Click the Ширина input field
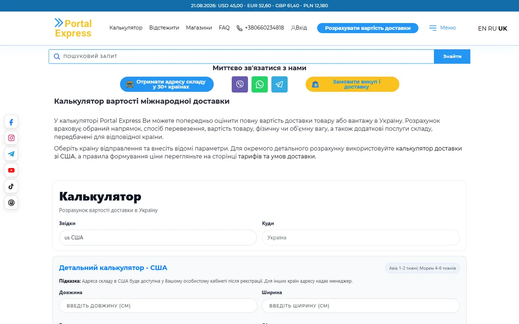 (361, 306)
